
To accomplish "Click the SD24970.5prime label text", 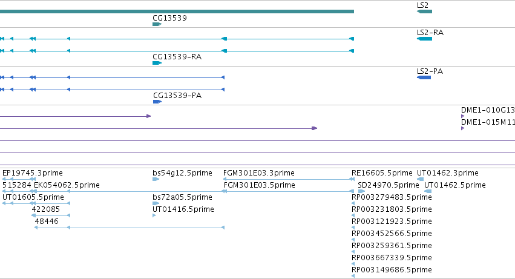I will point(389,185).
